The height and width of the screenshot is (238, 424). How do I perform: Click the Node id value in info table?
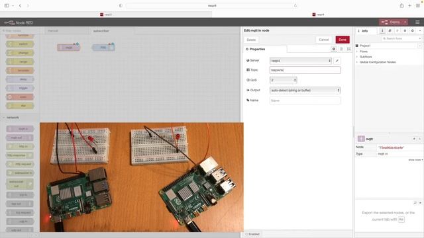click(391, 147)
